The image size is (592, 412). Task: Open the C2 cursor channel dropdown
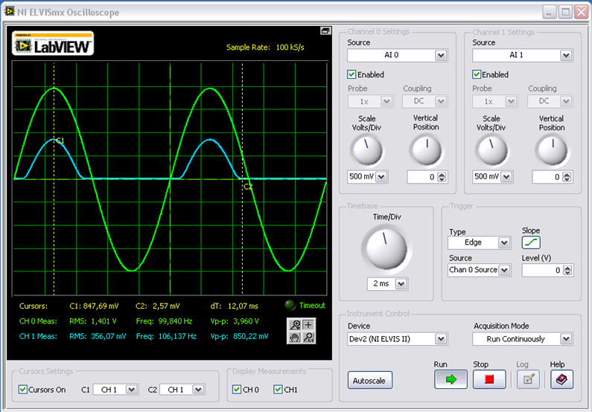pyautogui.click(x=198, y=390)
